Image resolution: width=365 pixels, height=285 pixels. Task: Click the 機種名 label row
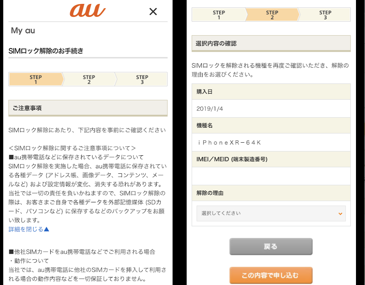point(271,125)
